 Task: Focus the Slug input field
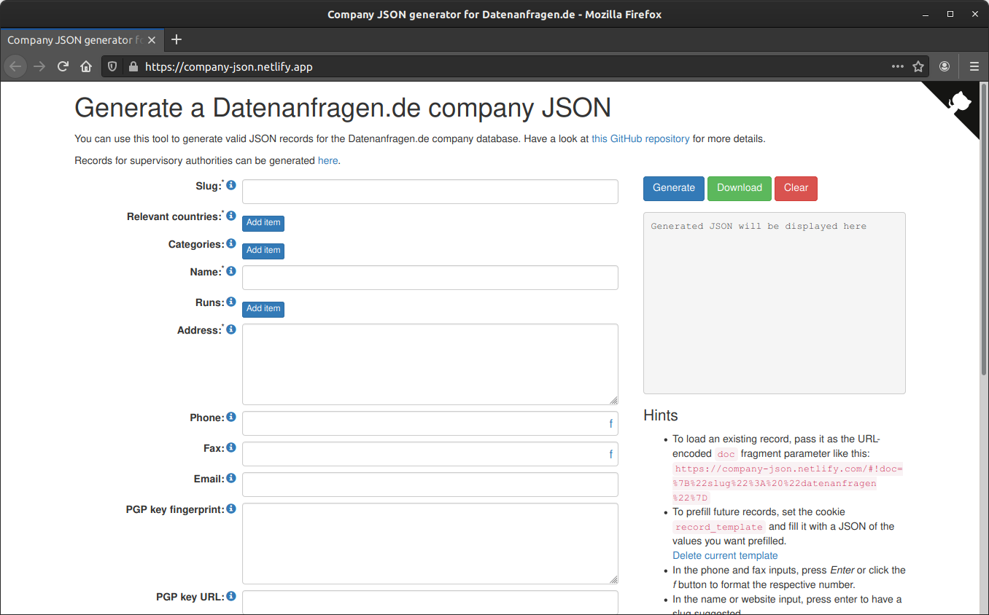[430, 192]
